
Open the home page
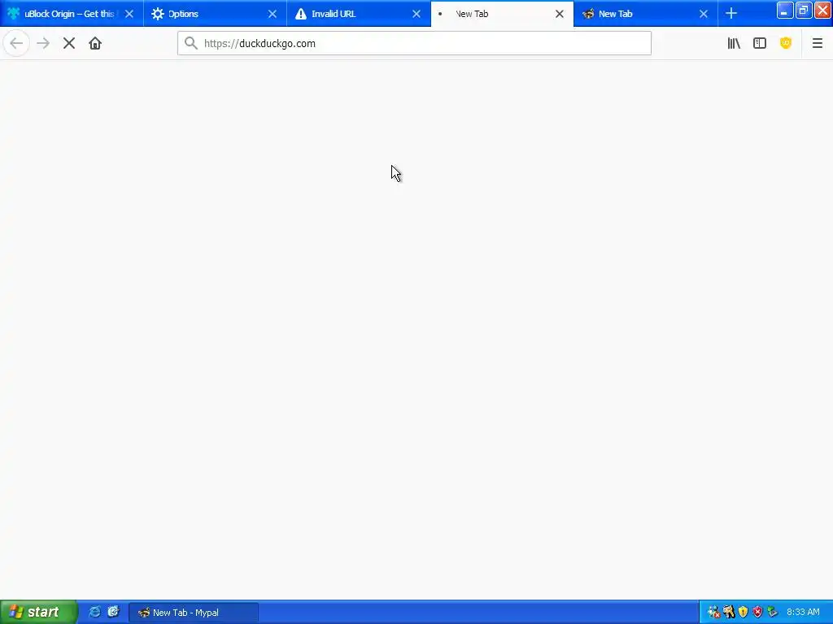[95, 44]
